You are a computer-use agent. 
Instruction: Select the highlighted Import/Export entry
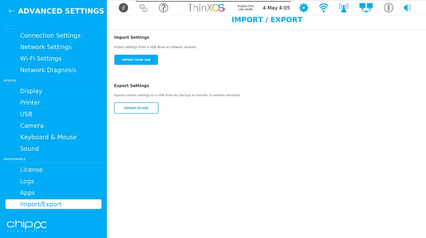53,204
